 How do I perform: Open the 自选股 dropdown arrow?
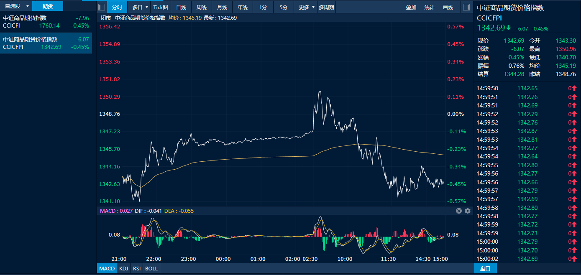point(28,6)
